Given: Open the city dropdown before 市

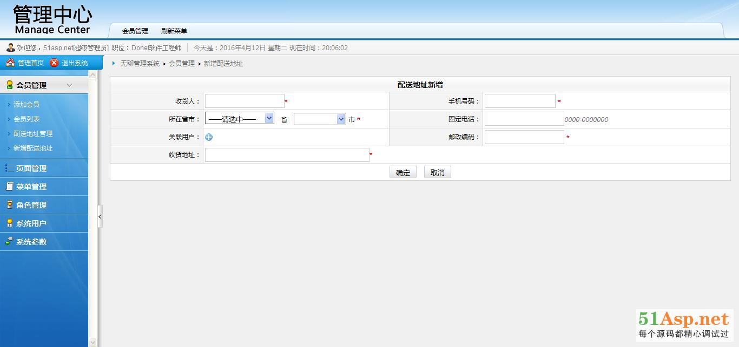Looking at the screenshot, I should (319, 119).
